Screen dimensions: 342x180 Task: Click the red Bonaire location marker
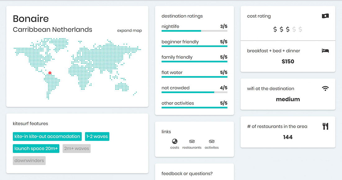pyautogui.click(x=50, y=73)
